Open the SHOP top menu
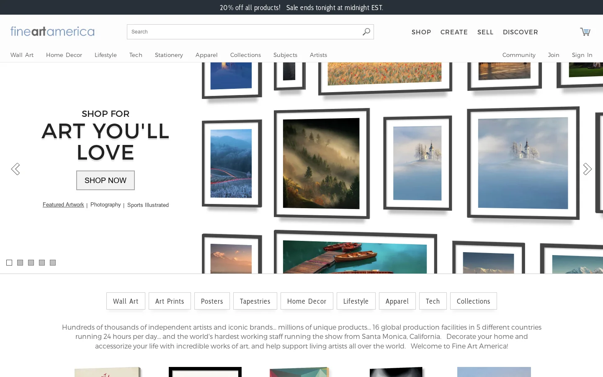This screenshot has height=377, width=603. [421, 32]
